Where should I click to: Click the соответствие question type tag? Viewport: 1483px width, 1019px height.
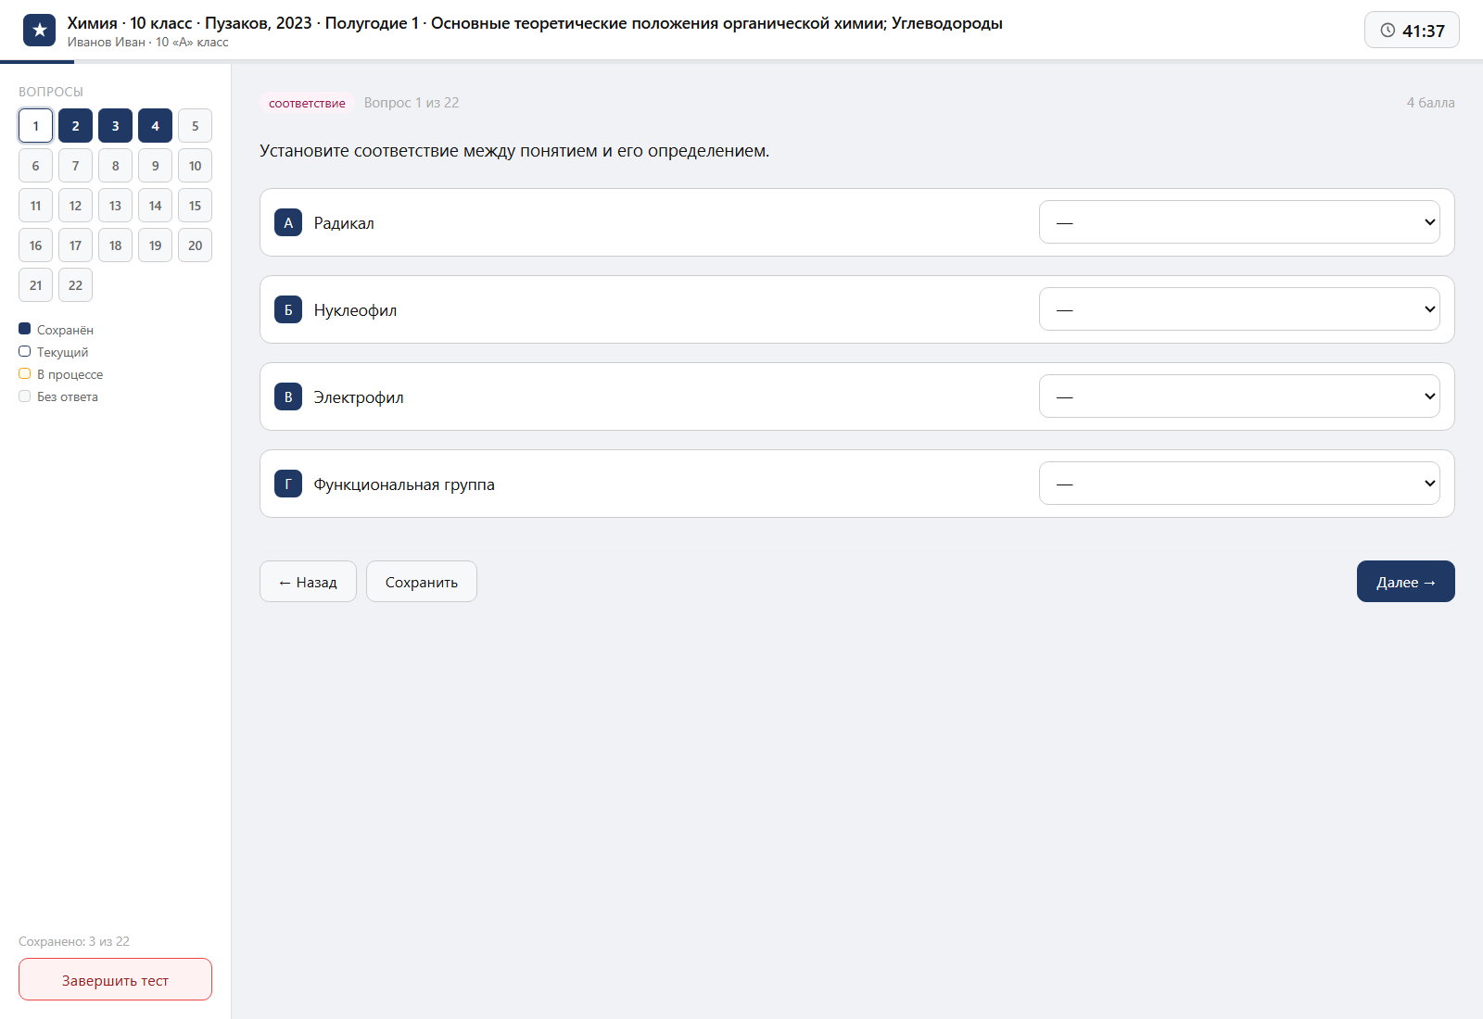[307, 103]
